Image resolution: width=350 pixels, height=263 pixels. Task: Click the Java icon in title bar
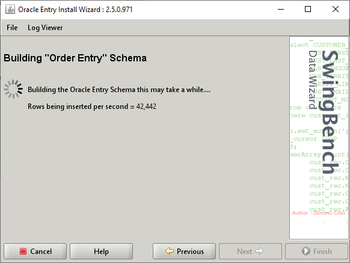click(x=10, y=10)
